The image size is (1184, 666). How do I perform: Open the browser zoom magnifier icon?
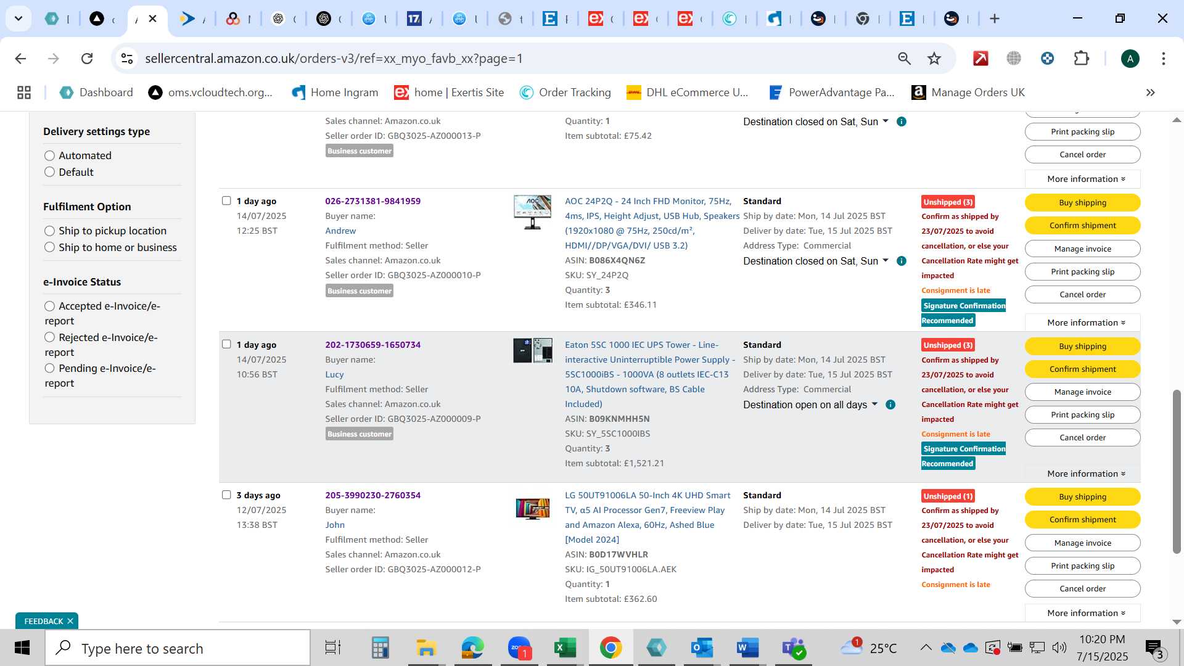coord(904,59)
